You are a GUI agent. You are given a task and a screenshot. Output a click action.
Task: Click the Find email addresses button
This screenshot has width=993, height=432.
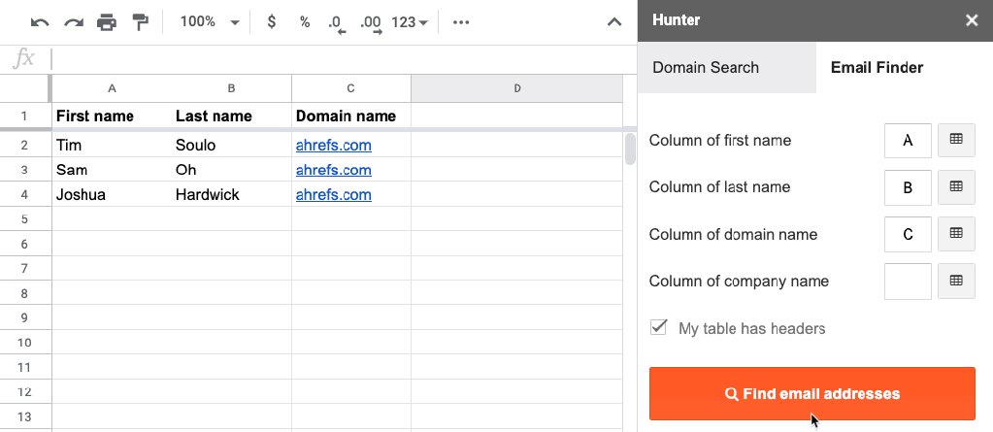coord(811,394)
